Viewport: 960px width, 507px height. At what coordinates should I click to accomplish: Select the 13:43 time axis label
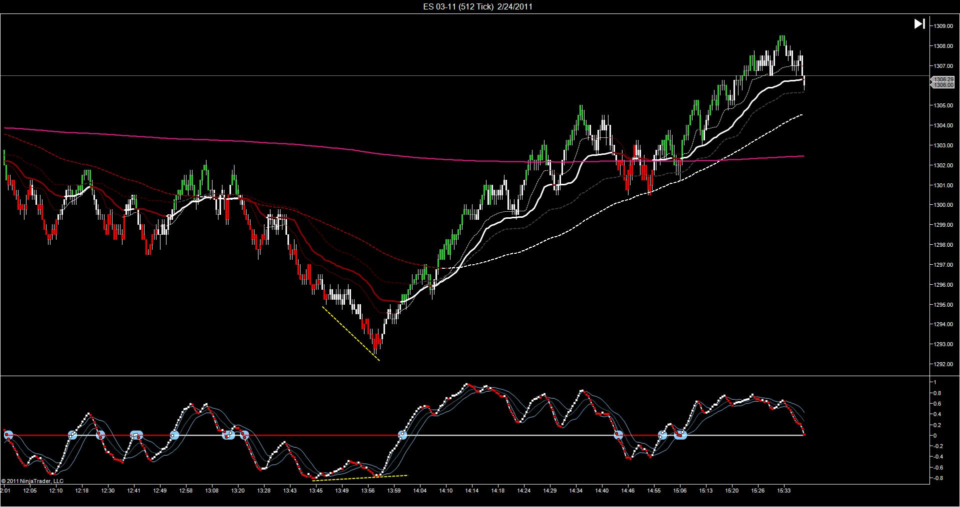point(290,491)
